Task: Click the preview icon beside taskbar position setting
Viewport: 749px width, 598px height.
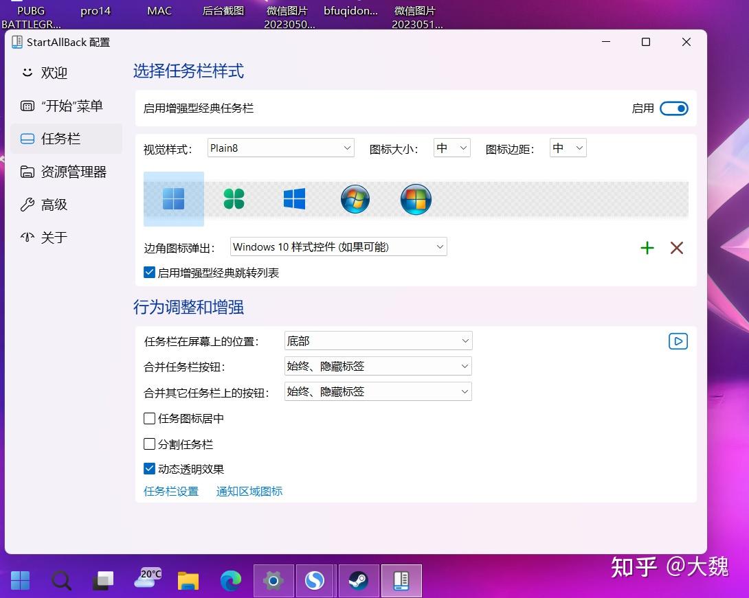Action: point(678,341)
